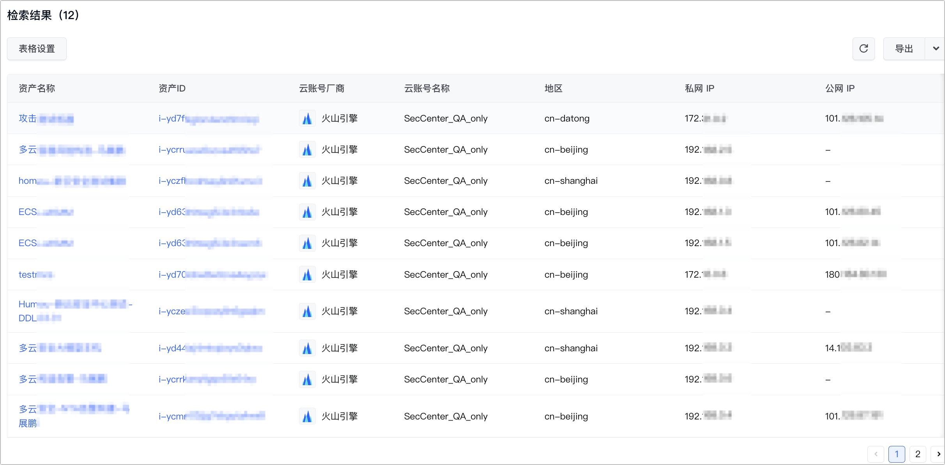Viewport: 945px width, 465px height.
Task: Open the asset starting with hom
Action: coord(72,181)
